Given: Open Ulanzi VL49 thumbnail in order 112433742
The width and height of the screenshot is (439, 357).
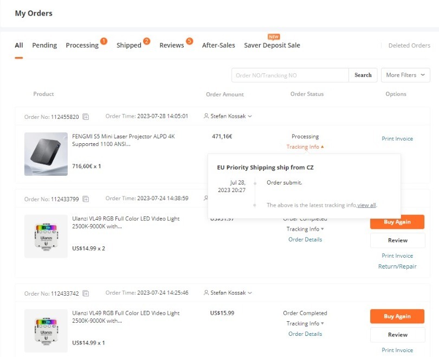Looking at the screenshot, I should point(46,330).
